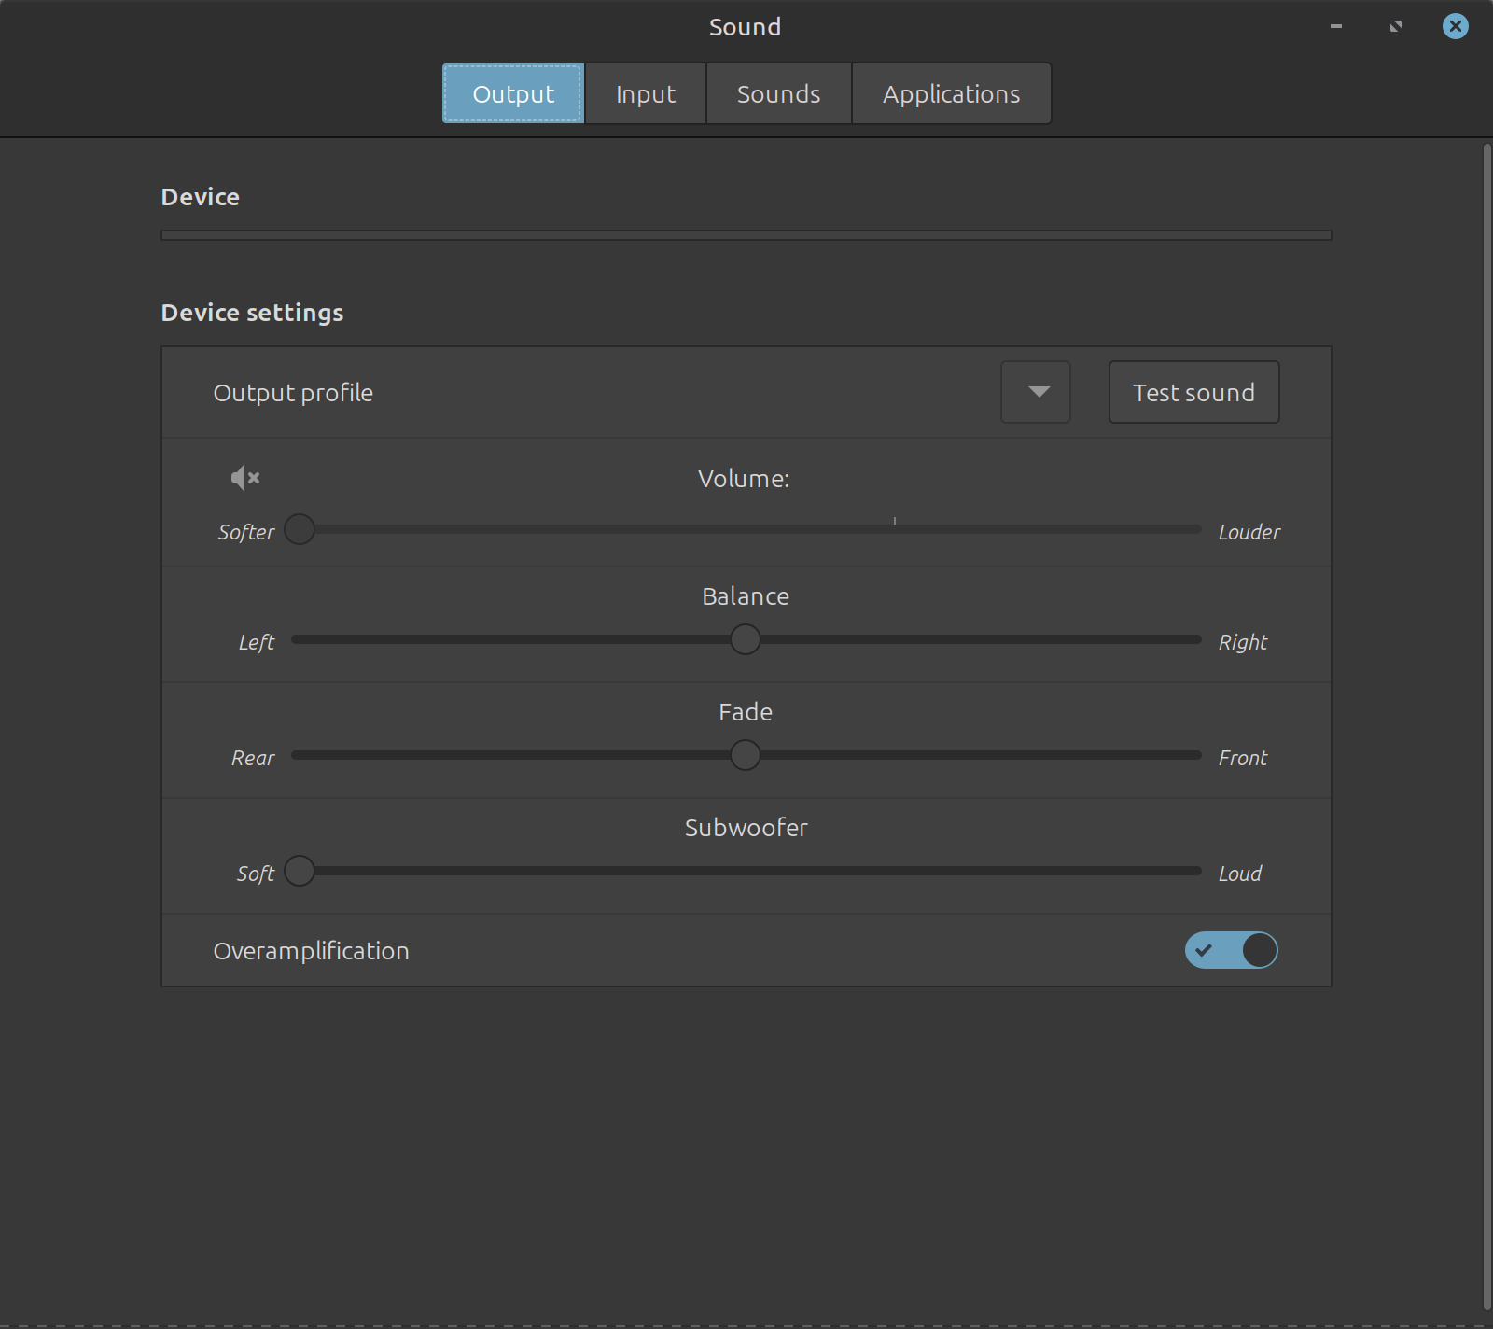Disable the Overamplification switch
The height and width of the screenshot is (1329, 1493).
pos(1231,950)
